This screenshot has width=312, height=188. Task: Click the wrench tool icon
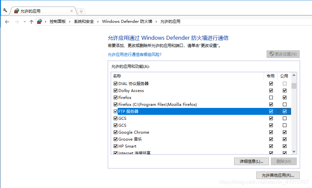pos(5,10)
